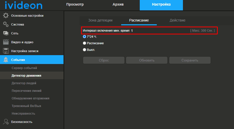Open the Просмотр top tab
Image resolution: width=234 pixels, height=129 pixels.
(75, 5)
